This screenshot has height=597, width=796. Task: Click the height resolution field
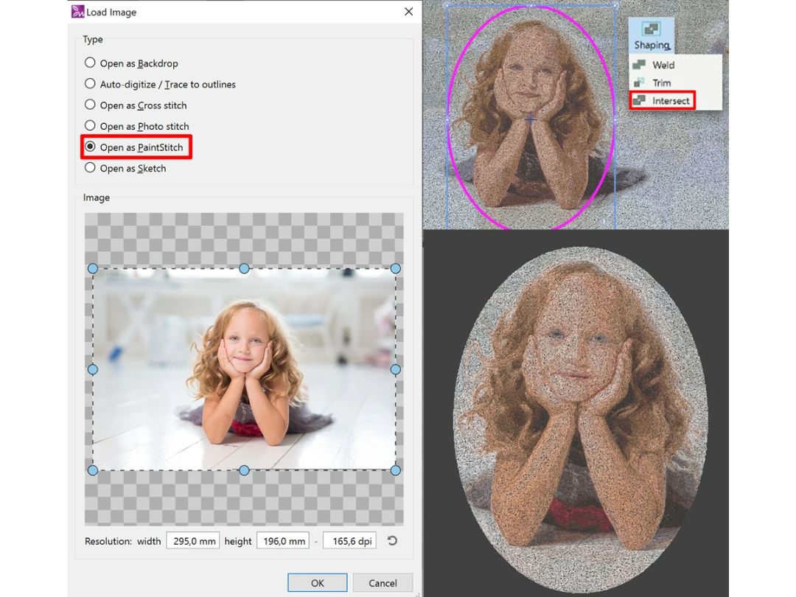(x=283, y=541)
